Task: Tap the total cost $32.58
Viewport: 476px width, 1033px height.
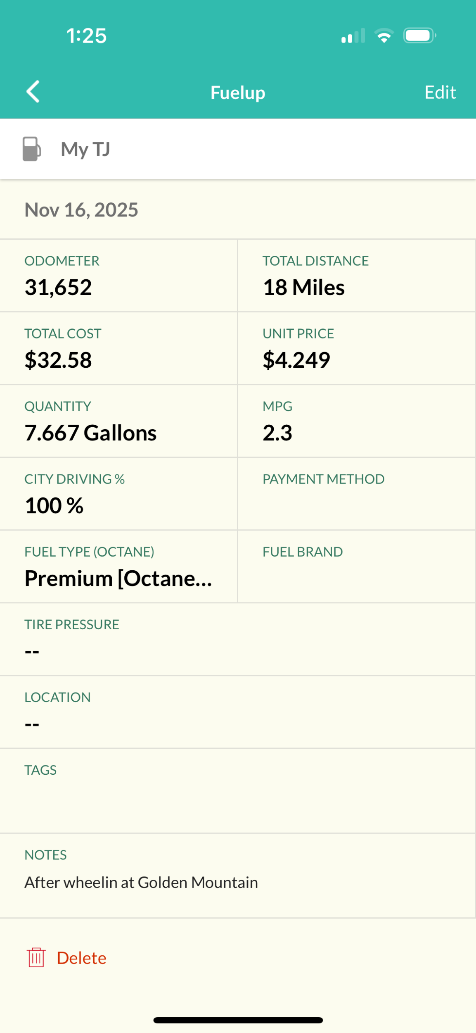Action: click(58, 360)
